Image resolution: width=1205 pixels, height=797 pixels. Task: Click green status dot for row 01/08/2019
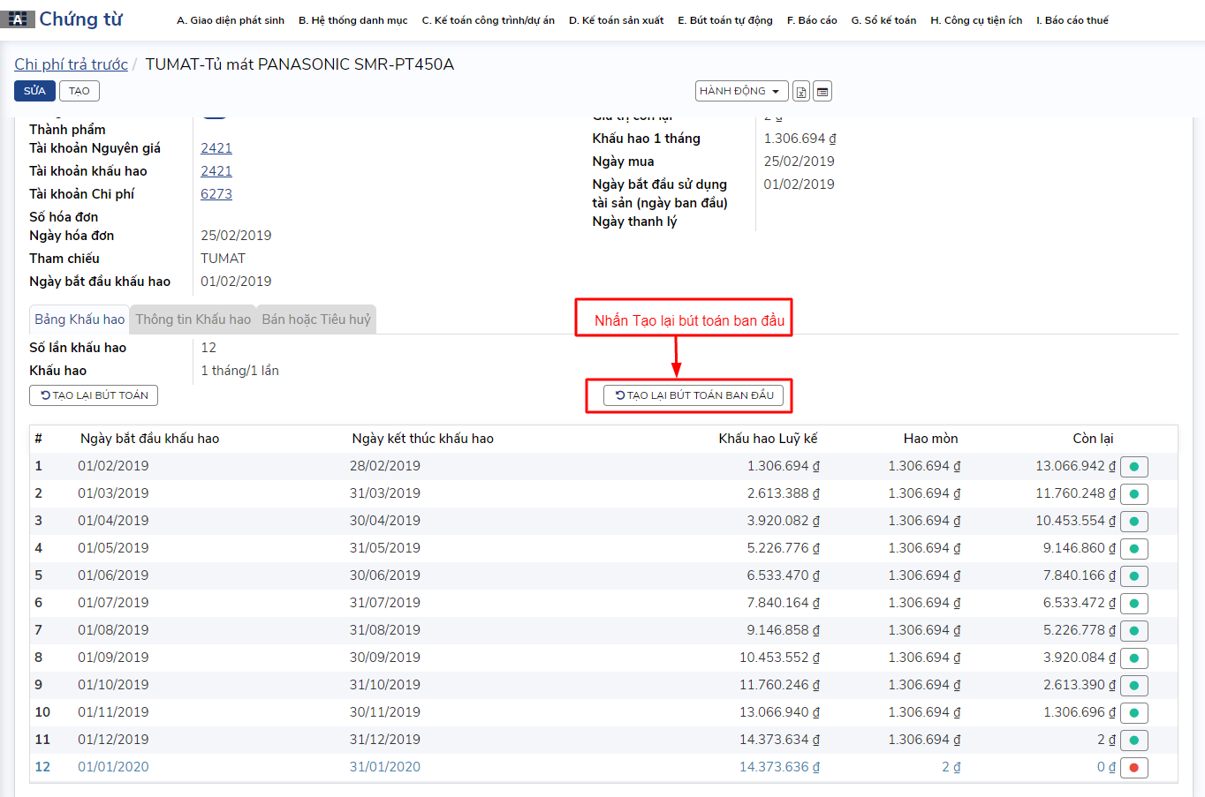pyautogui.click(x=1134, y=631)
